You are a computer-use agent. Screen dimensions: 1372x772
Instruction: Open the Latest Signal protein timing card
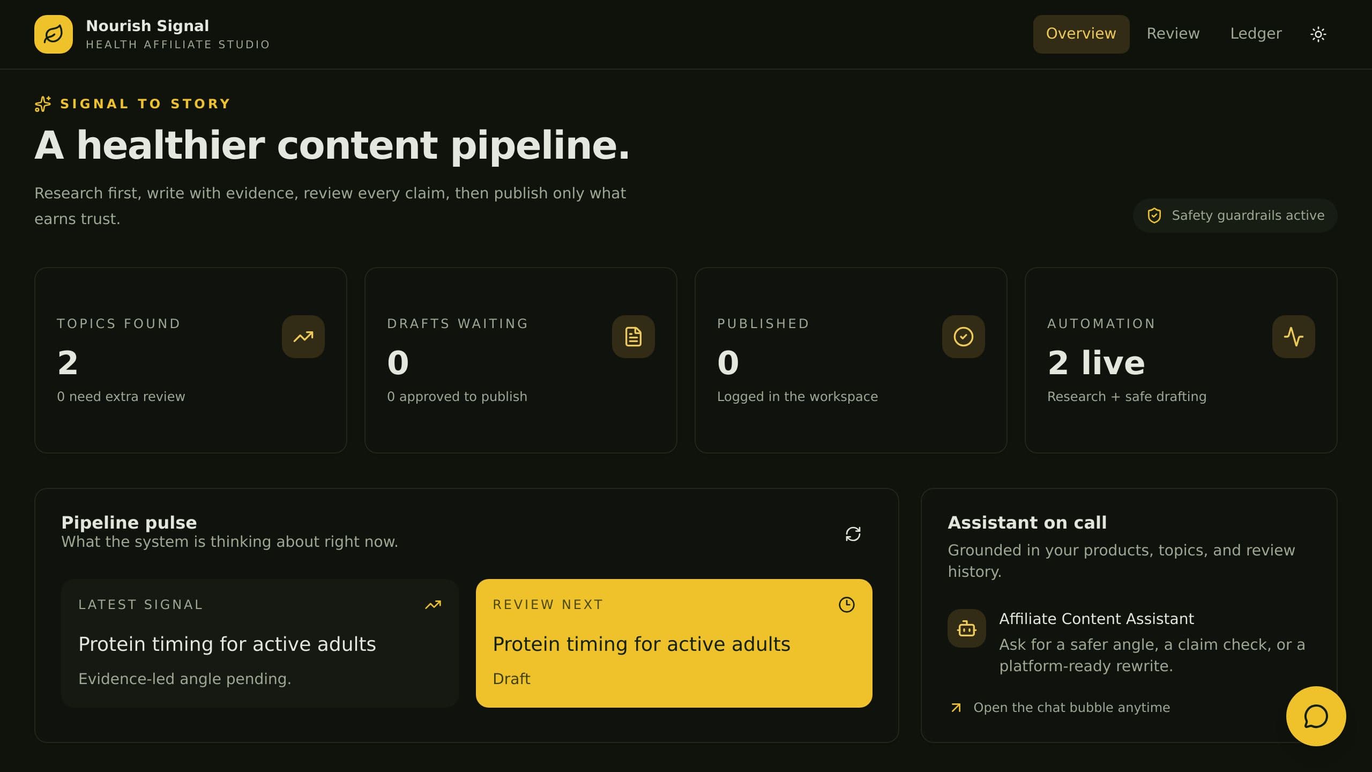[x=260, y=643]
